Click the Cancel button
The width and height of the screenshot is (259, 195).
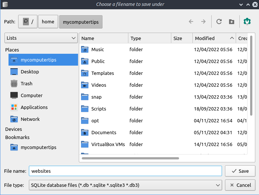240,185
